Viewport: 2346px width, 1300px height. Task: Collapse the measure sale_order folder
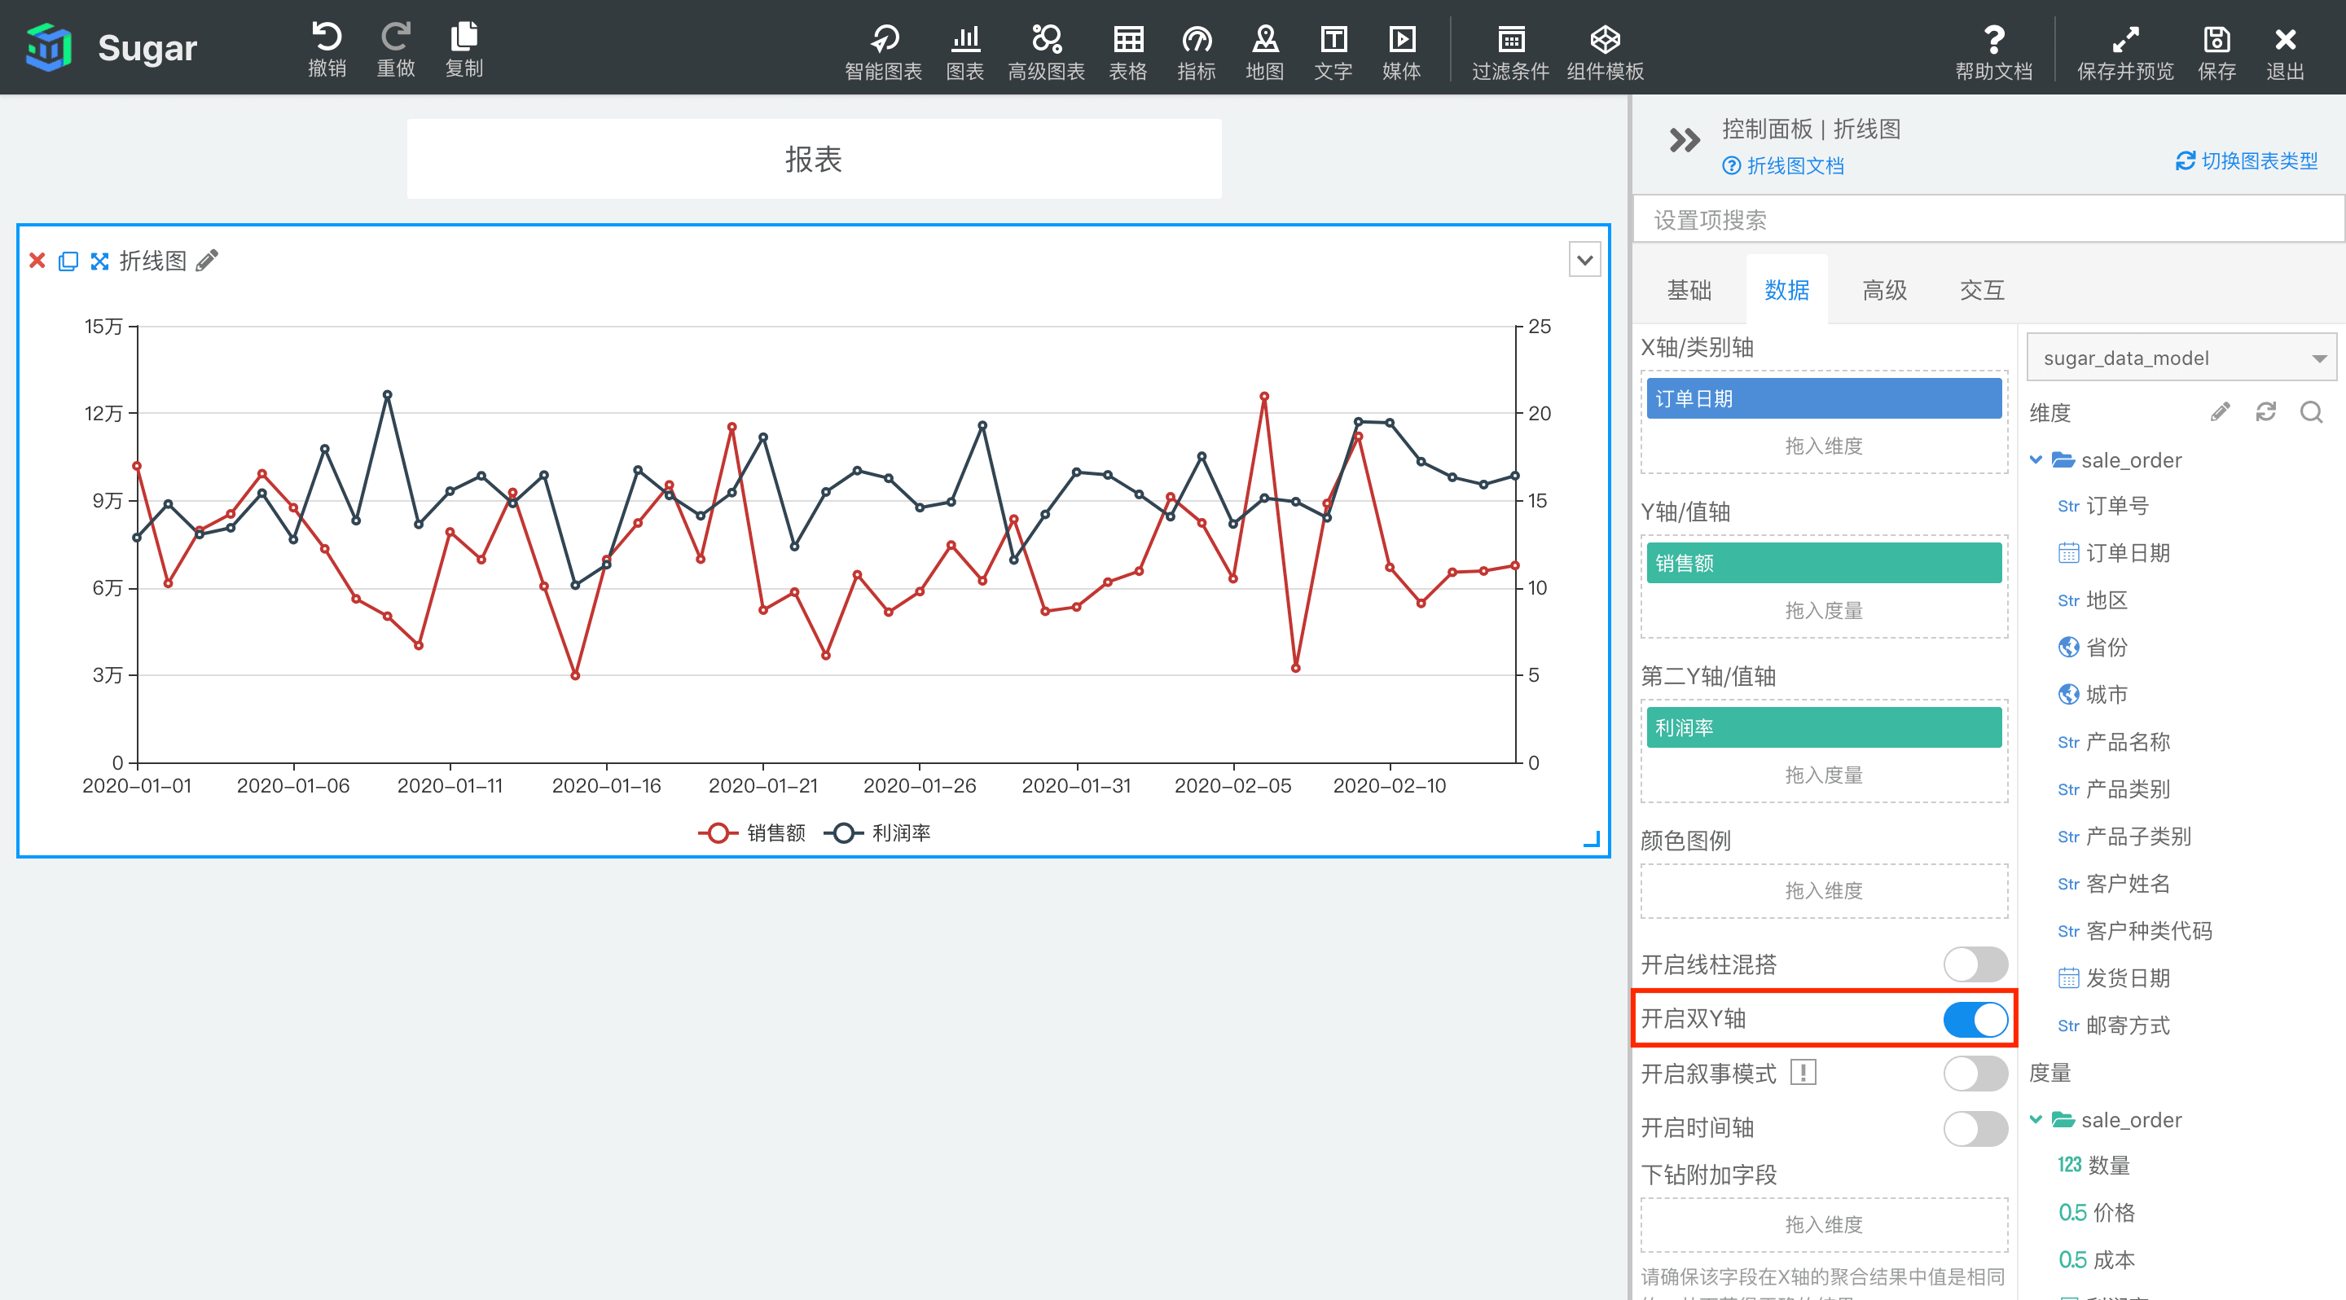tap(2036, 1120)
